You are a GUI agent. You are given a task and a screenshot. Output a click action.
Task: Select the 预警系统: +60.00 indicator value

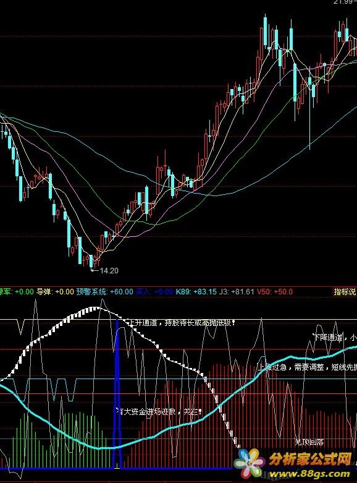pyautogui.click(x=104, y=291)
